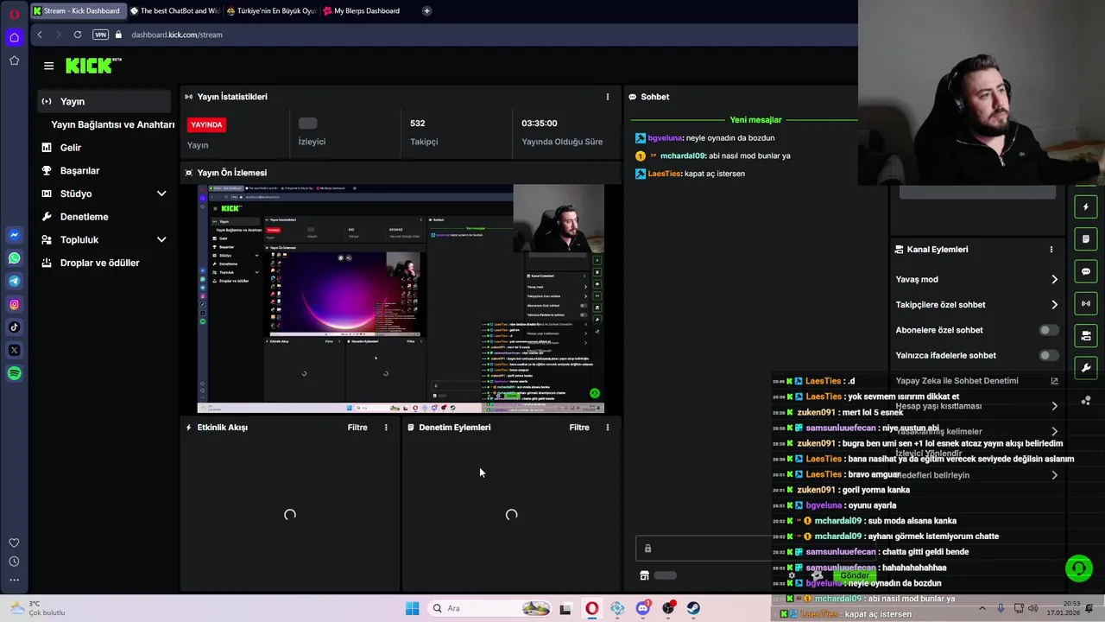Click username mchardal09 in chat
Screen dimensions: 1105x622
[682, 156]
